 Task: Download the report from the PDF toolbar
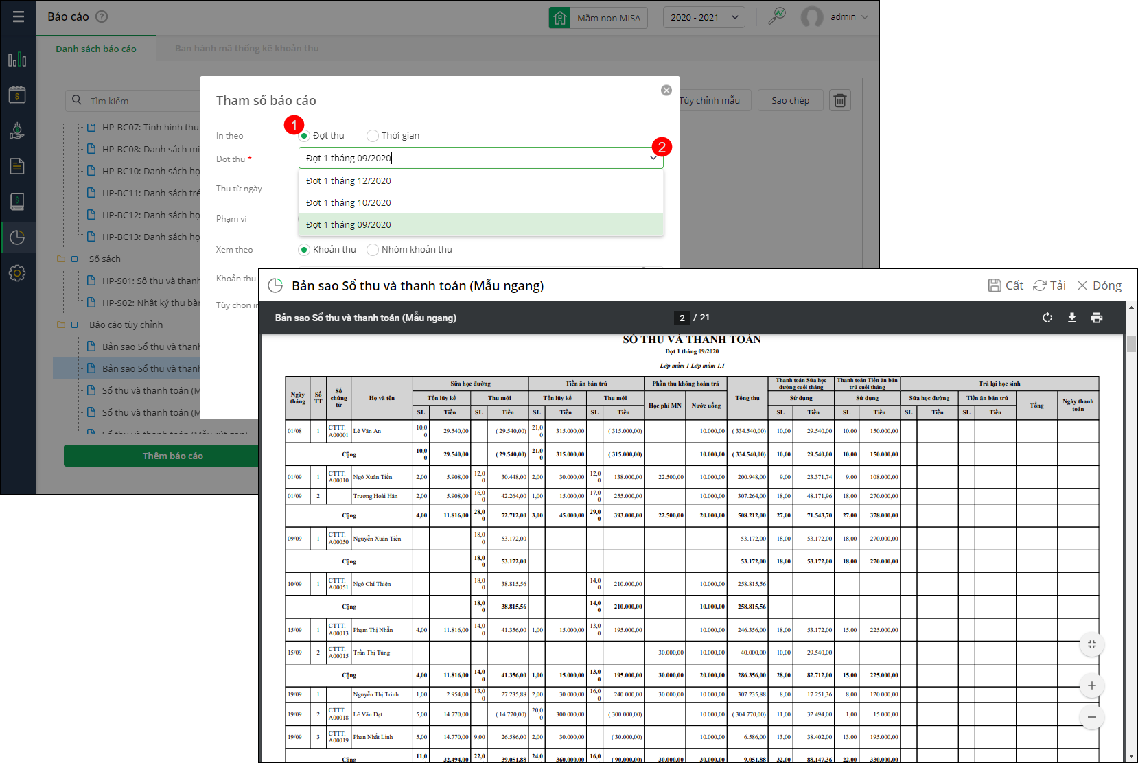[x=1072, y=318]
